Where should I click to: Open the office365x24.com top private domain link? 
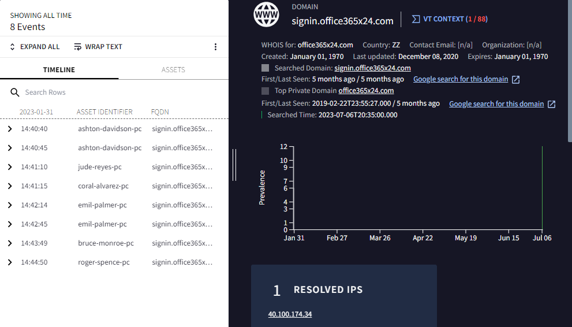click(x=366, y=91)
